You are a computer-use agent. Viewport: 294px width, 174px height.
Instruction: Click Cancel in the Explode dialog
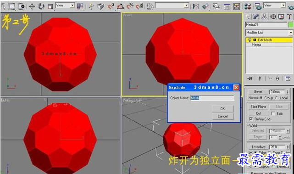(223, 116)
